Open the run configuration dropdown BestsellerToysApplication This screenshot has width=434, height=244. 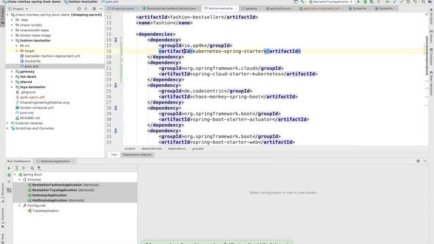[x=331, y=1]
